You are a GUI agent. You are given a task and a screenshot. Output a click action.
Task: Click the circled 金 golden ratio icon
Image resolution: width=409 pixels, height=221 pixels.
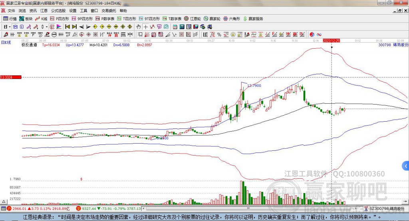tap(233, 34)
